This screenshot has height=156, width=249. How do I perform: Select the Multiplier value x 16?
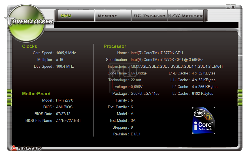click(x=59, y=60)
